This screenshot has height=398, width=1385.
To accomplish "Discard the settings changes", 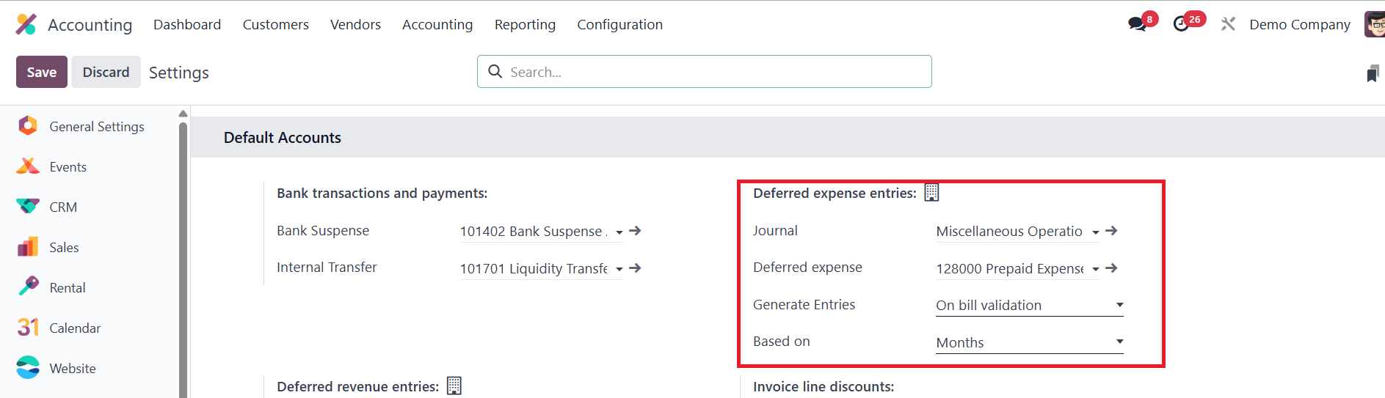I will pyautogui.click(x=106, y=72).
